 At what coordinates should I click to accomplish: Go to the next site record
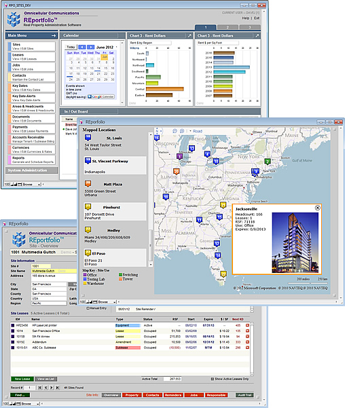tap(52, 388)
